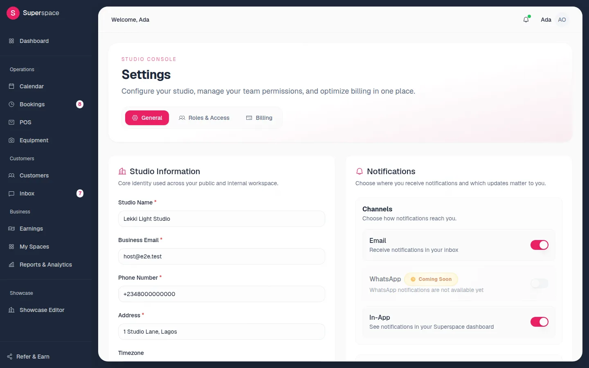Screen dimensions: 589x368
Task: Click the AO user avatar
Action: 562,20
